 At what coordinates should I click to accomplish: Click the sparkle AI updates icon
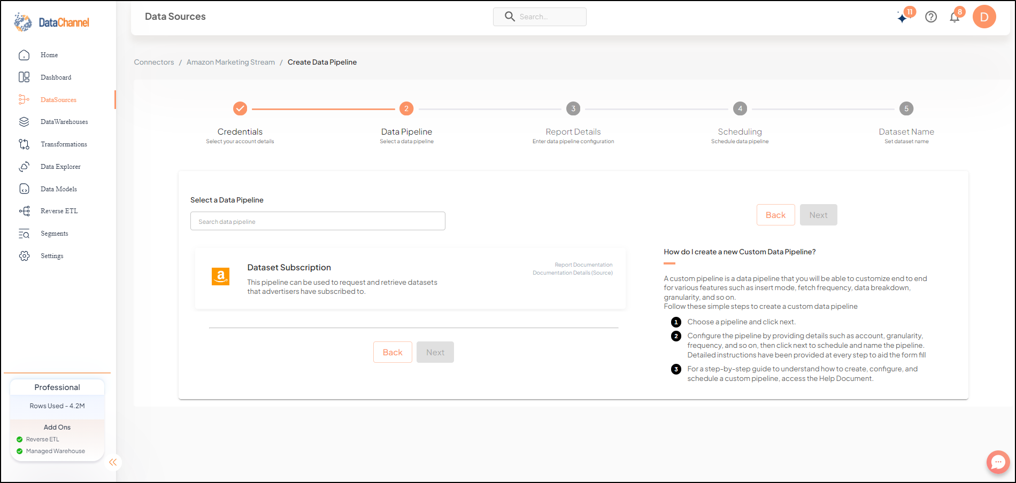(903, 18)
